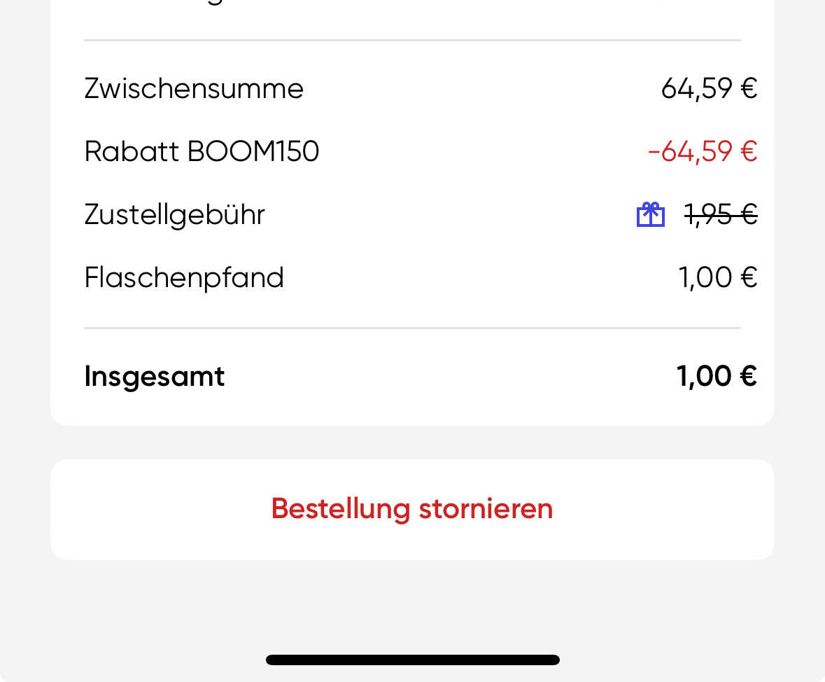Viewport: 825px width, 682px height.
Task: Tap the gray area below the cancel card
Action: click(x=412, y=602)
